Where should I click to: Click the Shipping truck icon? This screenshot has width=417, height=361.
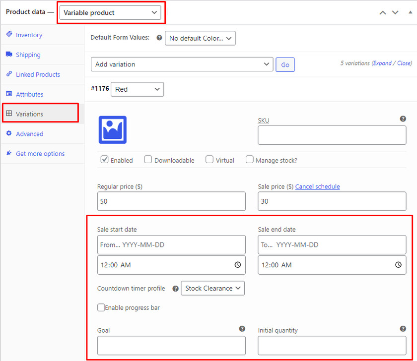(x=9, y=54)
